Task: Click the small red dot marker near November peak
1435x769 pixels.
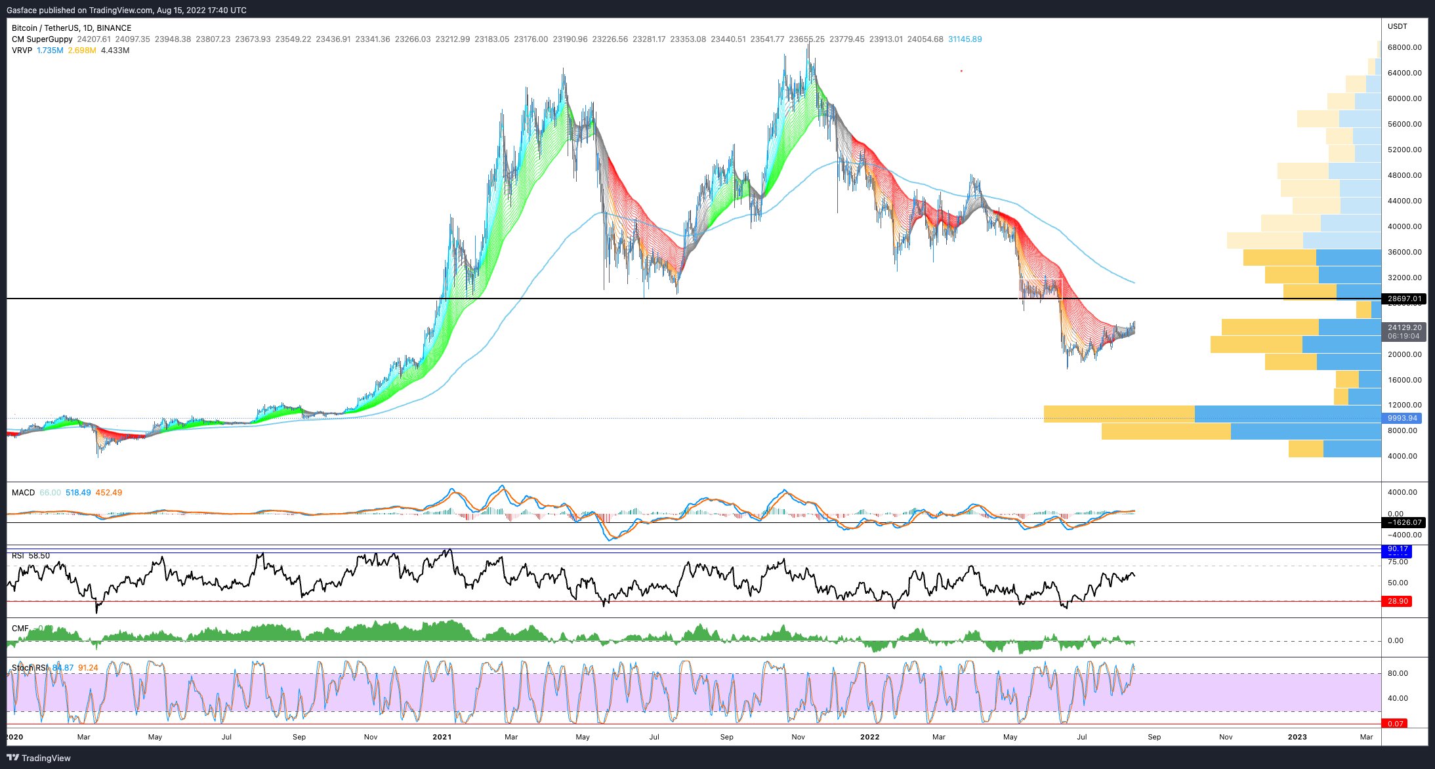Action: [961, 71]
